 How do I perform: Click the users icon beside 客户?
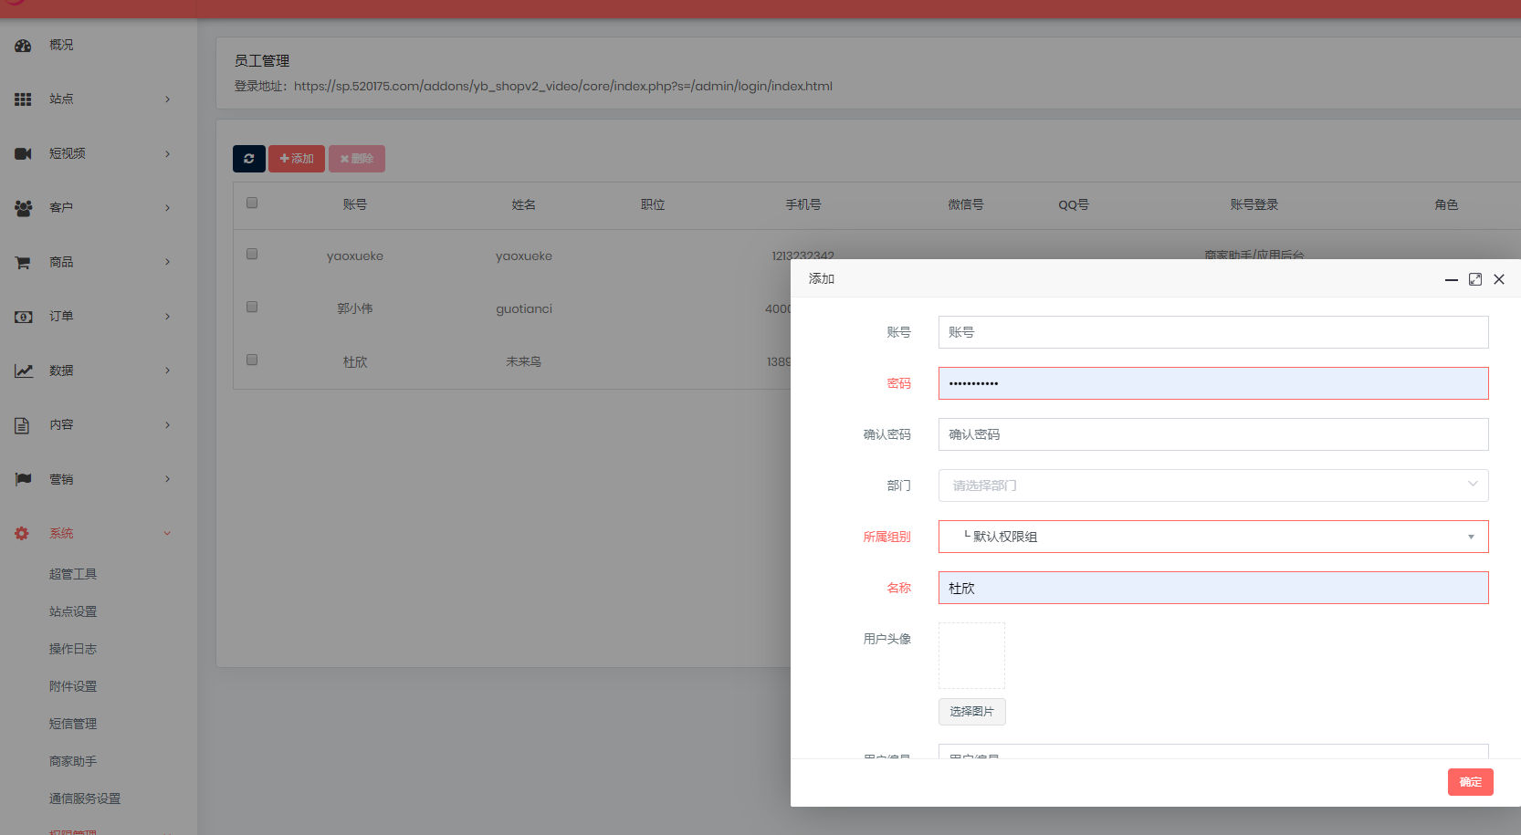pyautogui.click(x=23, y=207)
